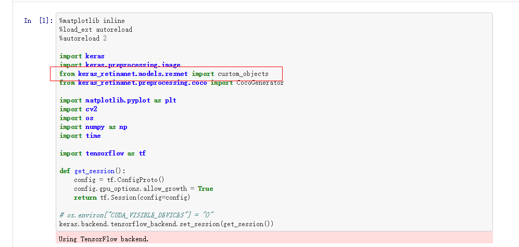Click the 'import numpy as np' line

(93, 127)
